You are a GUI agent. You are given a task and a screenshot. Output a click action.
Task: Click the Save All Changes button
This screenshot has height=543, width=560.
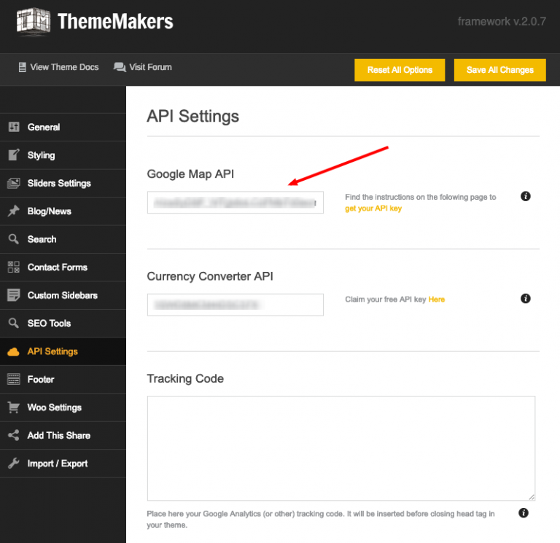(x=500, y=70)
